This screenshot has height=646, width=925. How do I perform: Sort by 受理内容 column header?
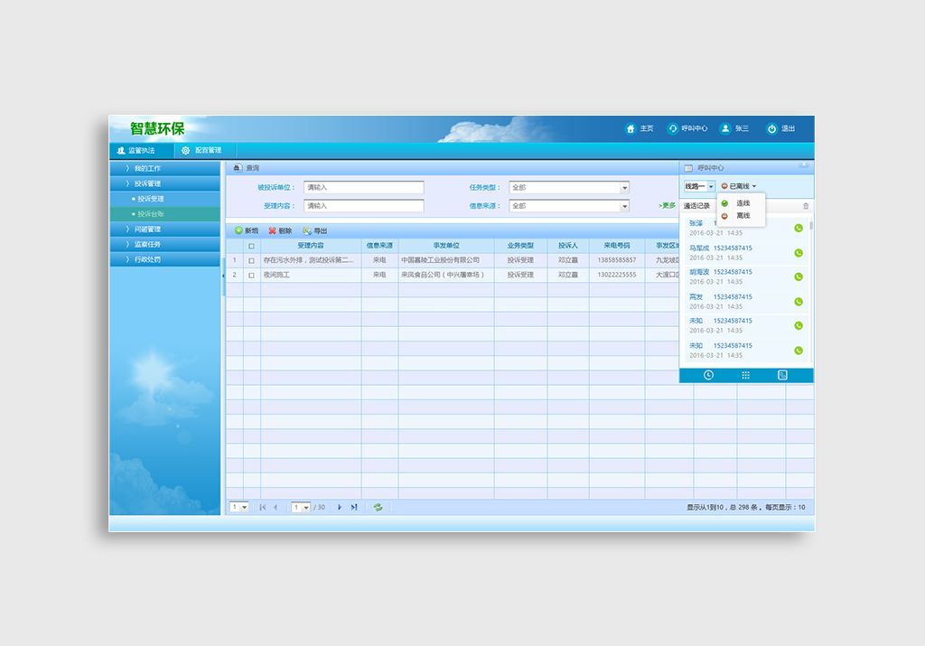coord(311,246)
